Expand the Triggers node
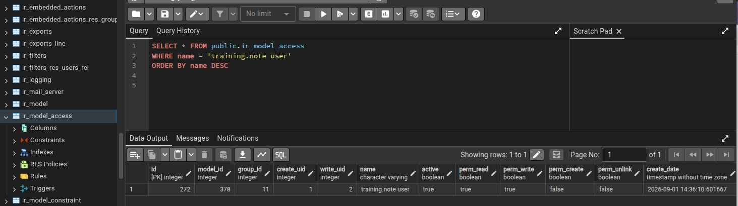 (x=15, y=188)
